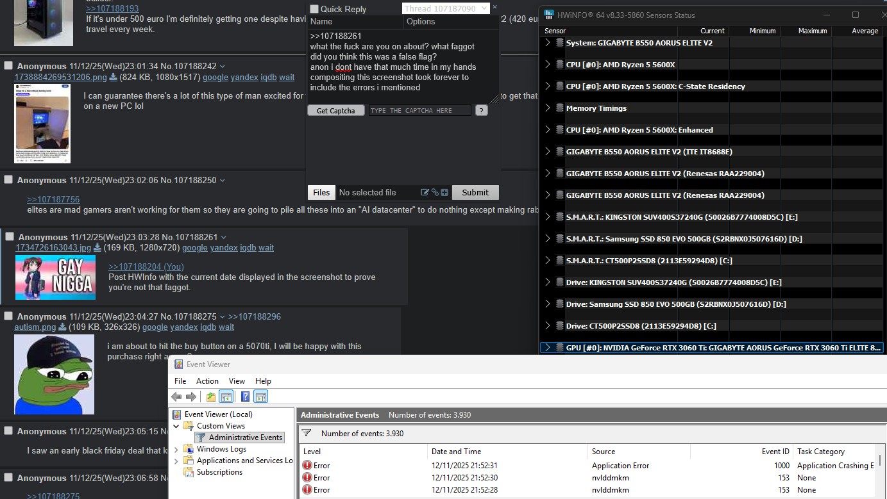Viewport: 887px width, 499px height.
Task: Tick the Quick Reply checkbox
Action: click(314, 9)
